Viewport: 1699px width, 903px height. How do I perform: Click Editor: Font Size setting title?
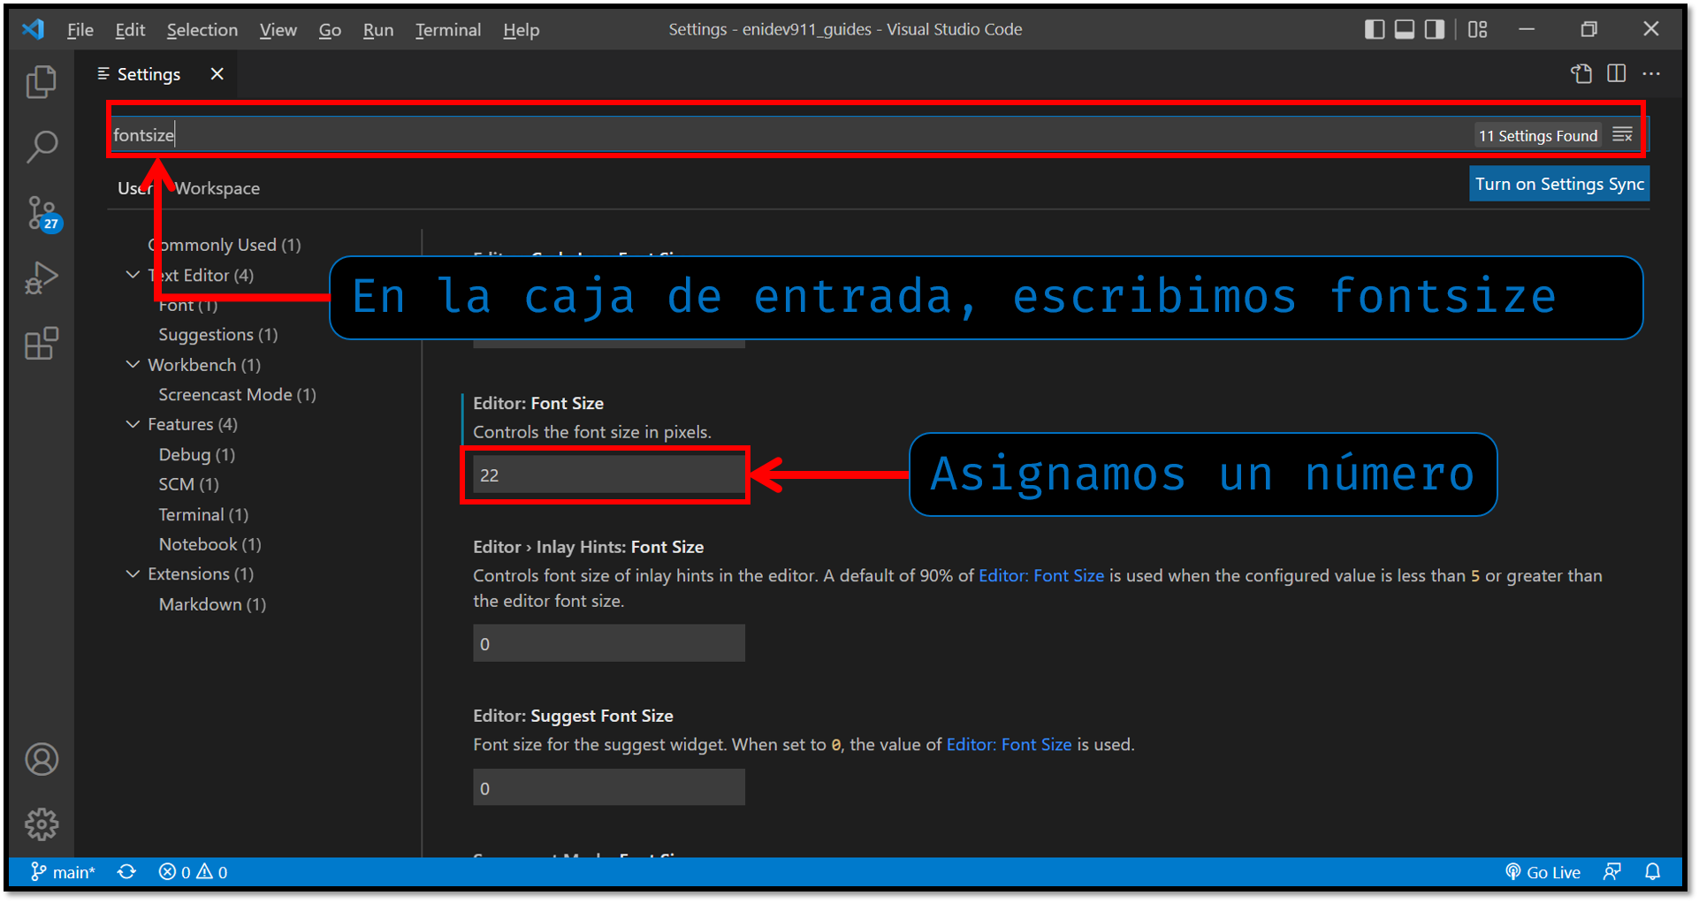[x=538, y=404]
